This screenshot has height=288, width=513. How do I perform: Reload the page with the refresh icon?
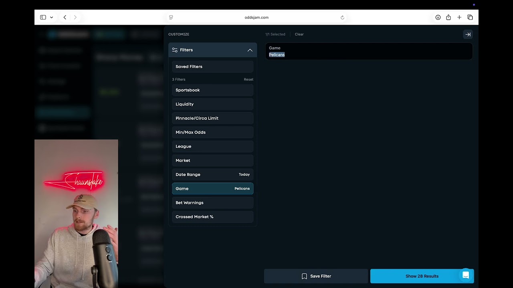pyautogui.click(x=342, y=17)
